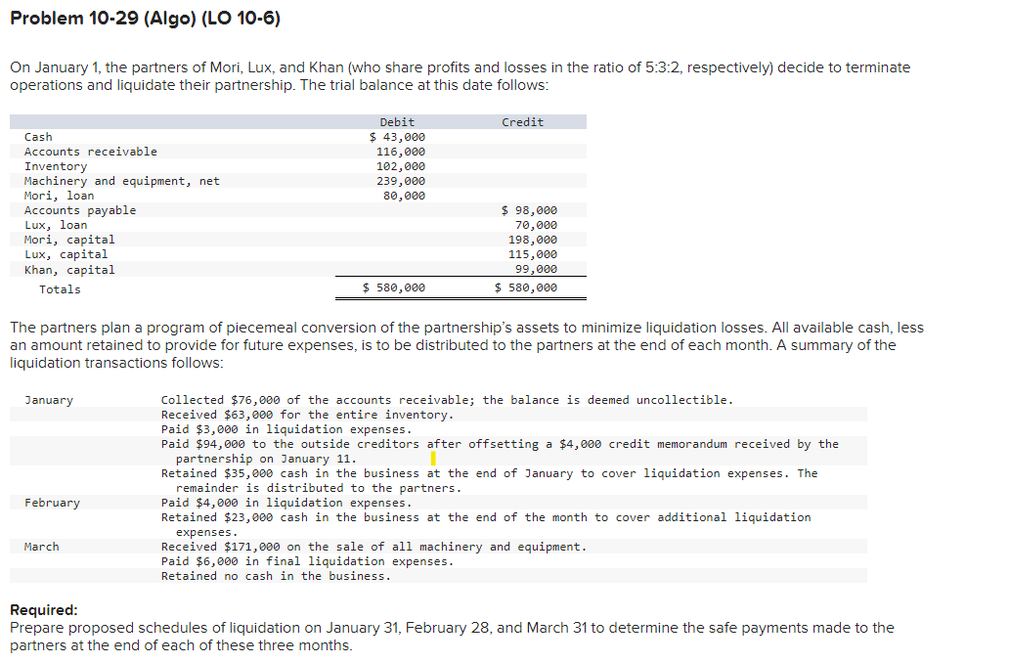
Task: Click the Accounts receivable row label
Action: [90, 152]
